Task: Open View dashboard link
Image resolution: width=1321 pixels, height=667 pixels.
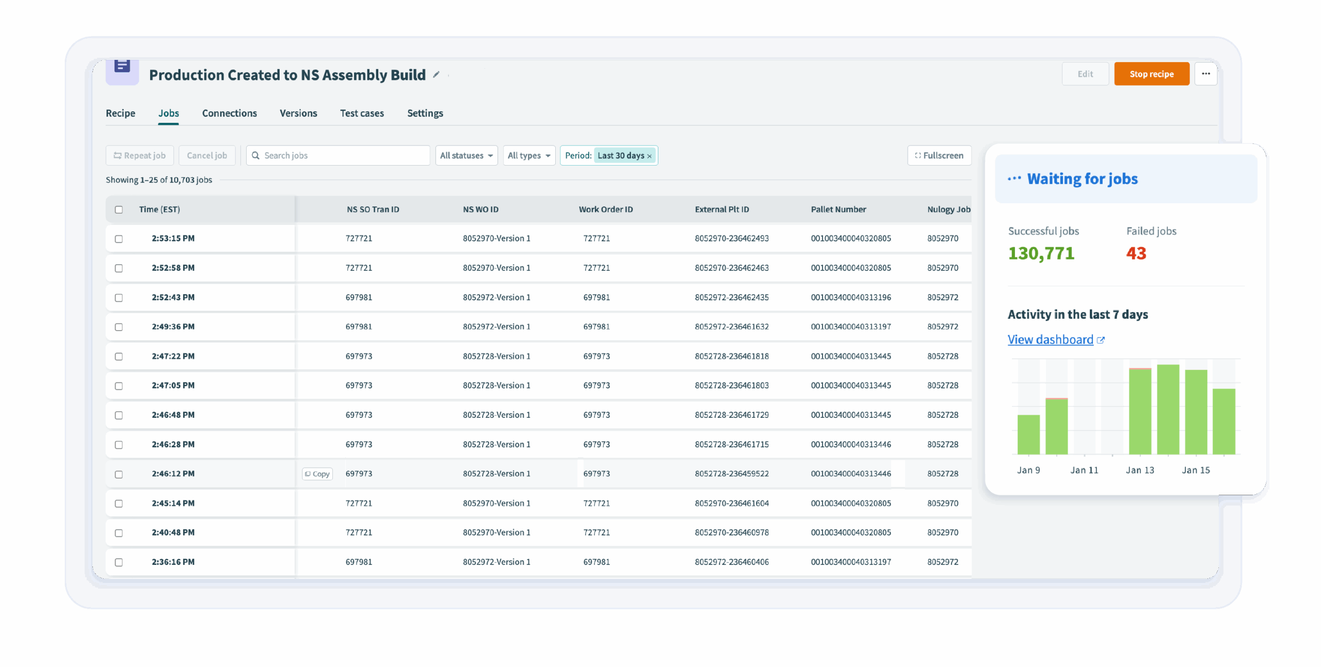Action: [1051, 339]
